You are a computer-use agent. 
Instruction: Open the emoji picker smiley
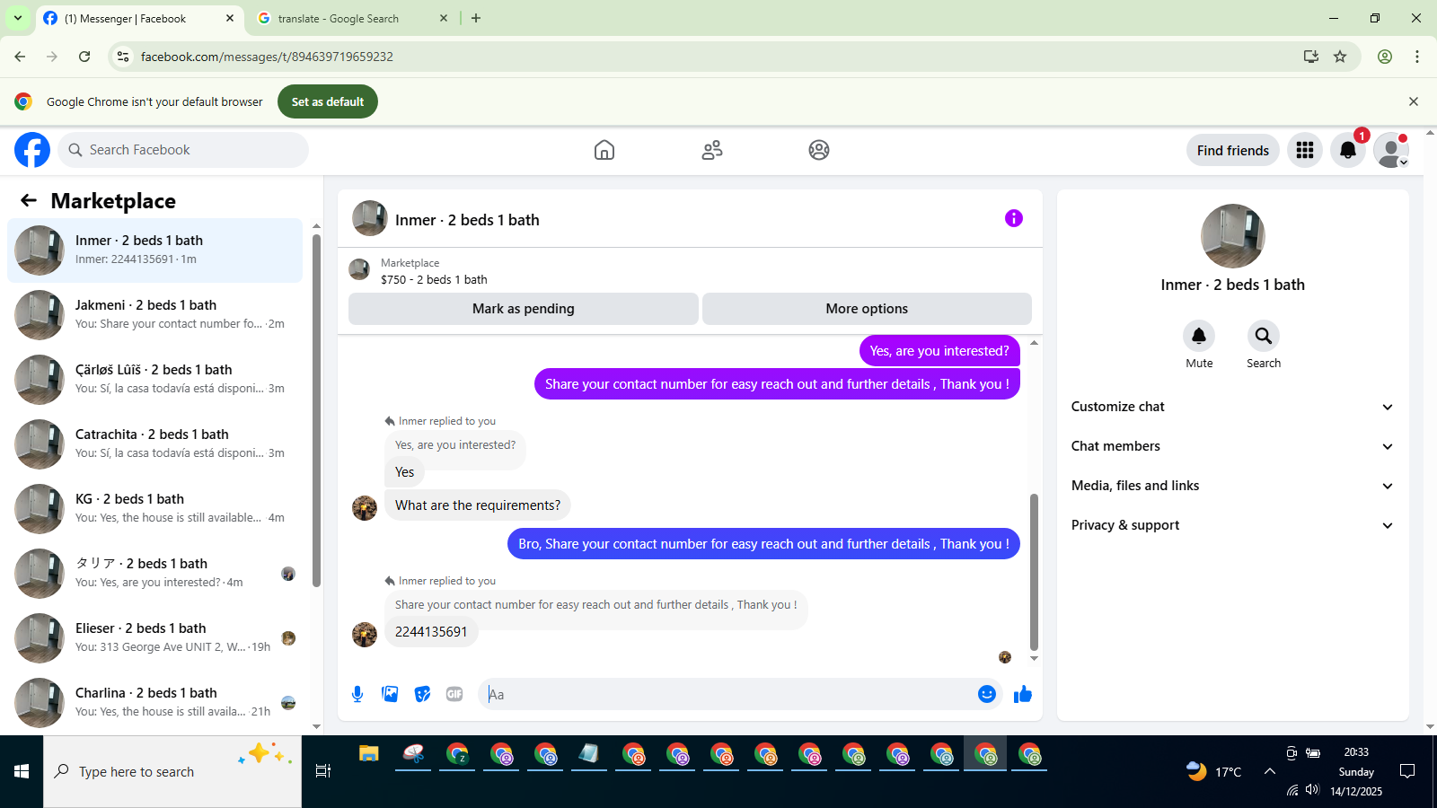coord(987,694)
